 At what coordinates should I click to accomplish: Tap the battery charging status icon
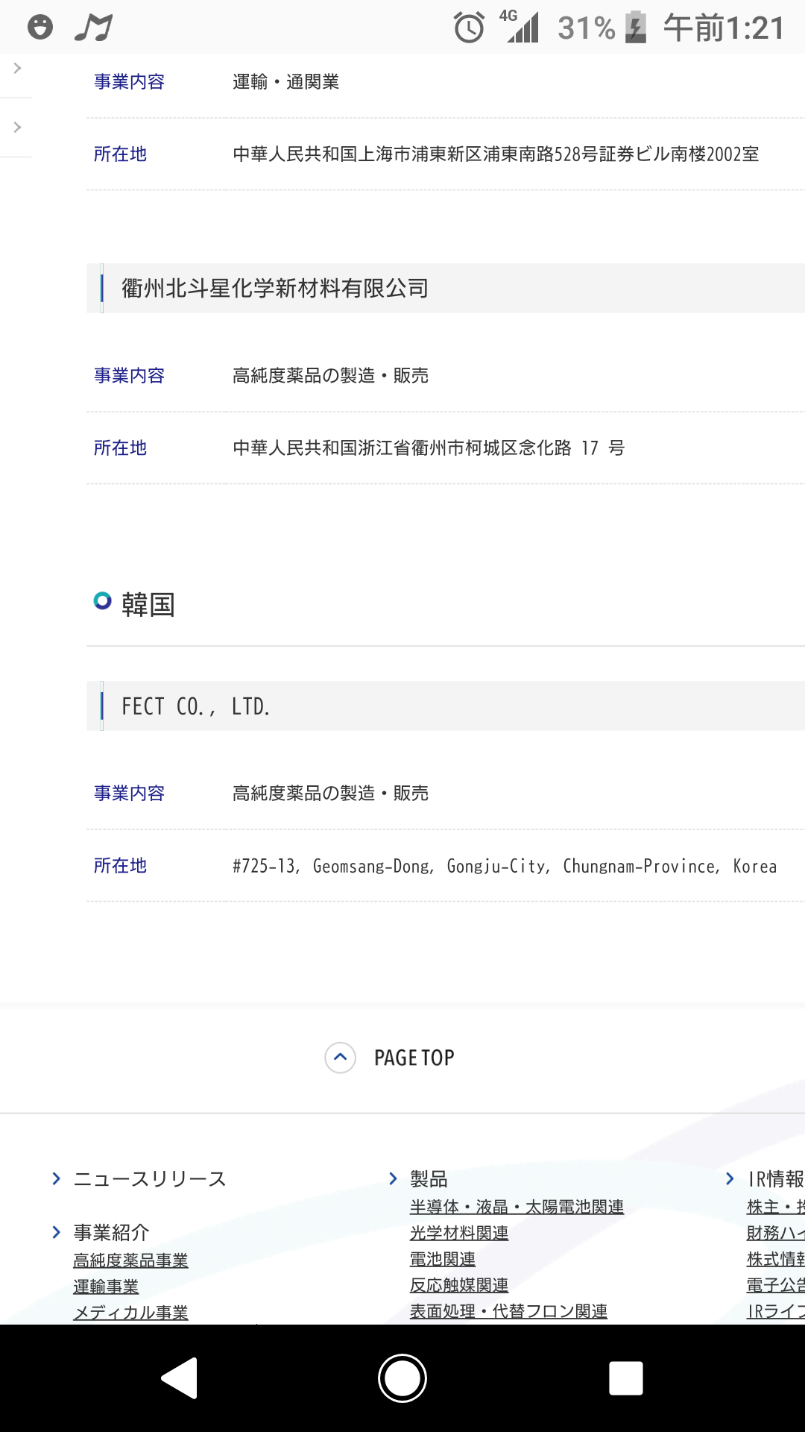tap(635, 28)
